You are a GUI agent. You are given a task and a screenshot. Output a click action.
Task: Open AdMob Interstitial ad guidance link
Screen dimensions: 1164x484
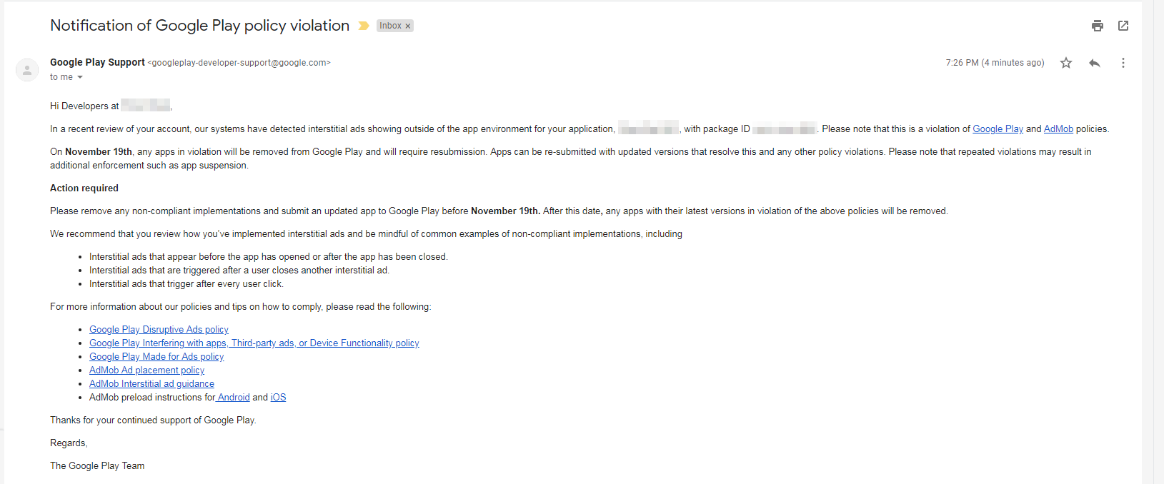pyautogui.click(x=151, y=384)
